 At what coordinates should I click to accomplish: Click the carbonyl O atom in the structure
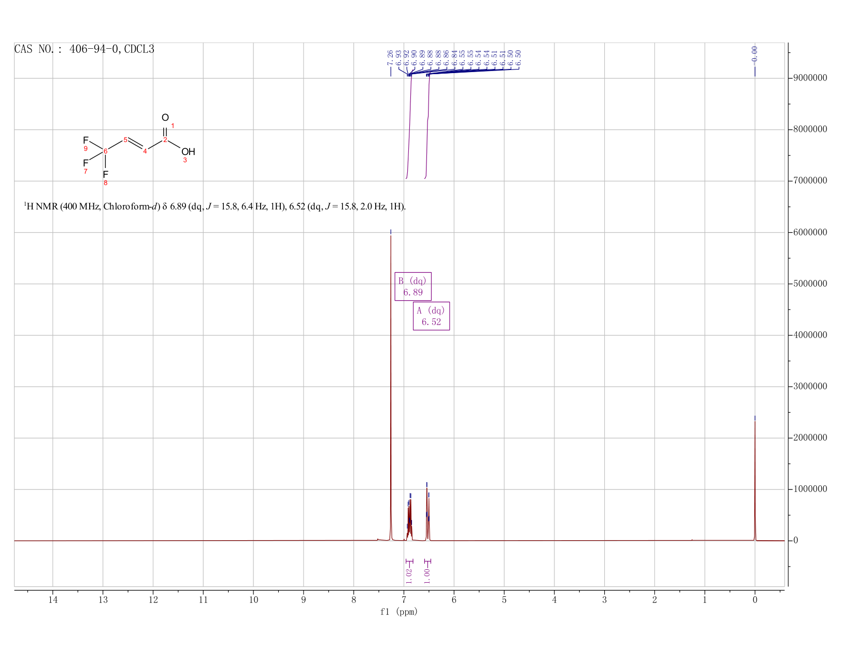tap(165, 118)
